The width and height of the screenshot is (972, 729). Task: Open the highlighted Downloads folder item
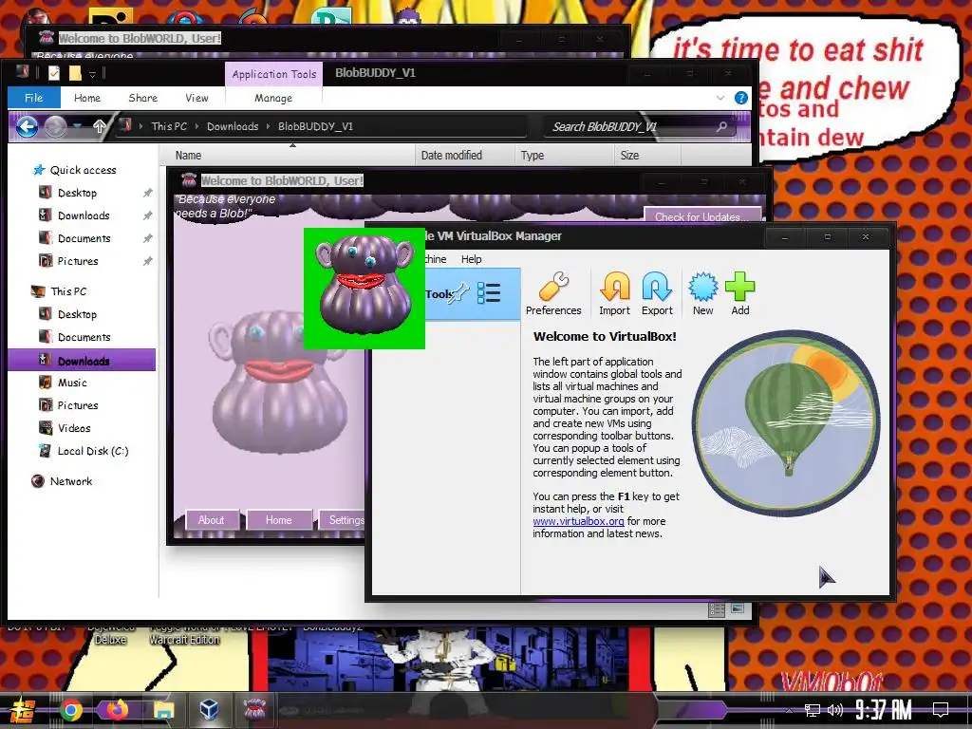(82, 360)
